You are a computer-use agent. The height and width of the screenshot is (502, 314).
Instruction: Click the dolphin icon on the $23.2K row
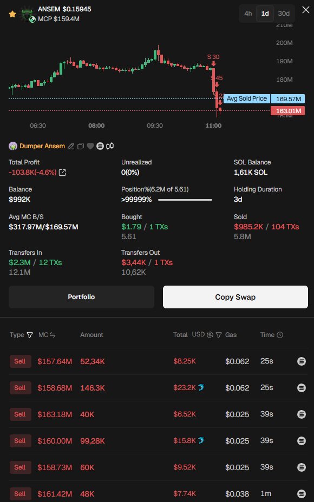(x=201, y=388)
